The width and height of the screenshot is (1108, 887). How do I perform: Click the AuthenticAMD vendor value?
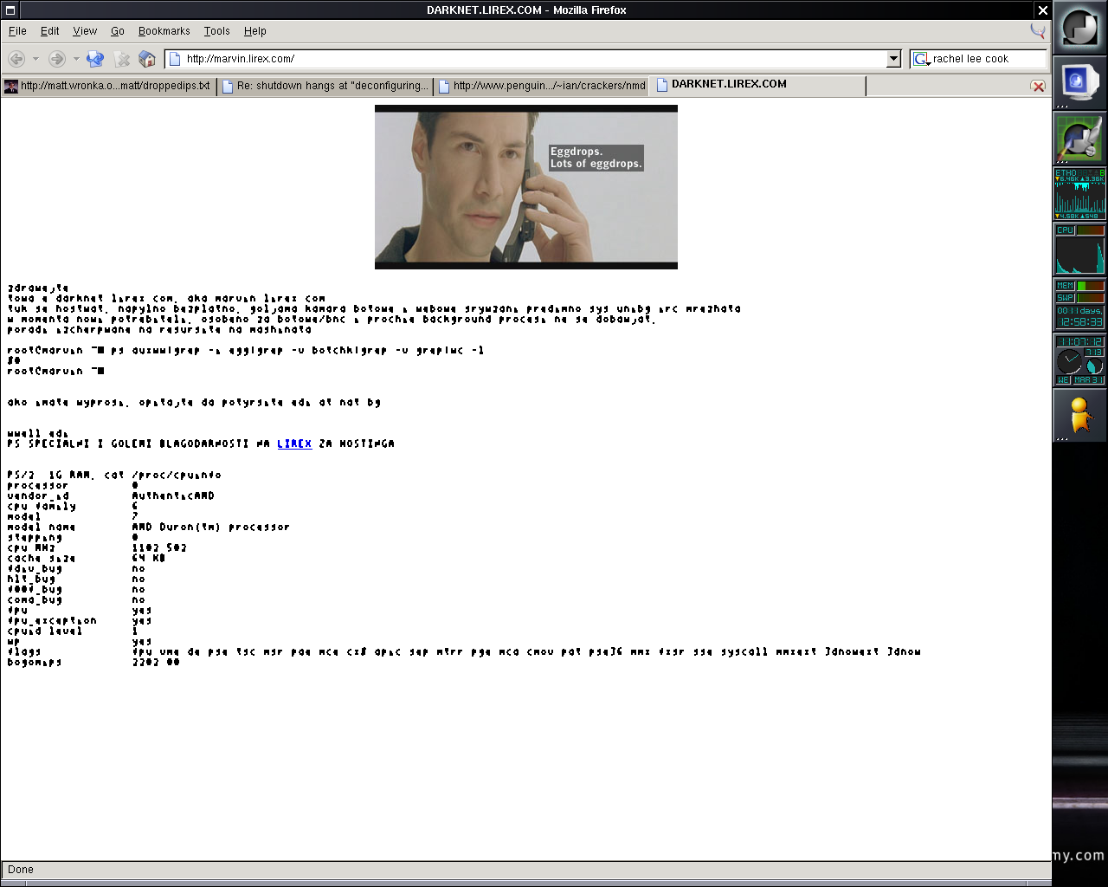173,495
